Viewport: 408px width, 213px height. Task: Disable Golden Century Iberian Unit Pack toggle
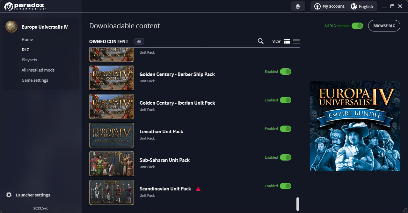(286, 100)
